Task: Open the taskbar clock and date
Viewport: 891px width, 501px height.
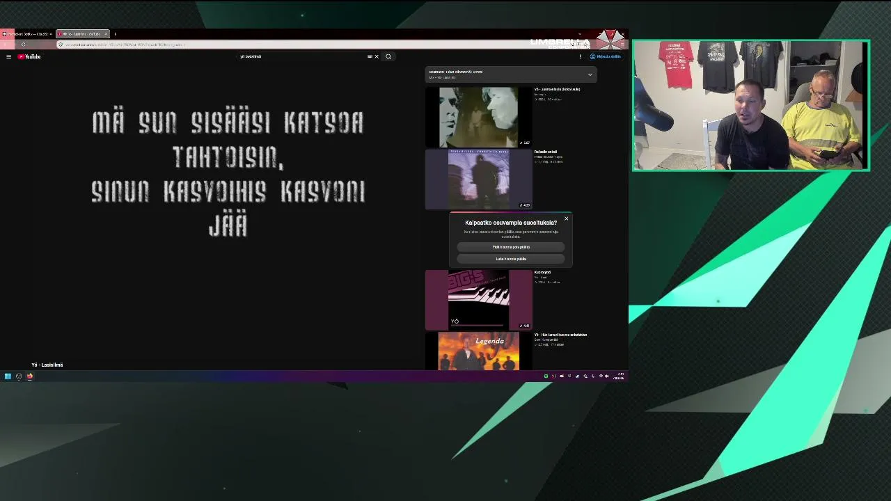Action: click(x=619, y=376)
